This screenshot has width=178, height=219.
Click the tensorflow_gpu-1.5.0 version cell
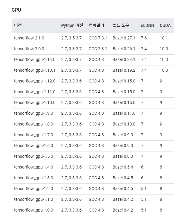[33, 156]
